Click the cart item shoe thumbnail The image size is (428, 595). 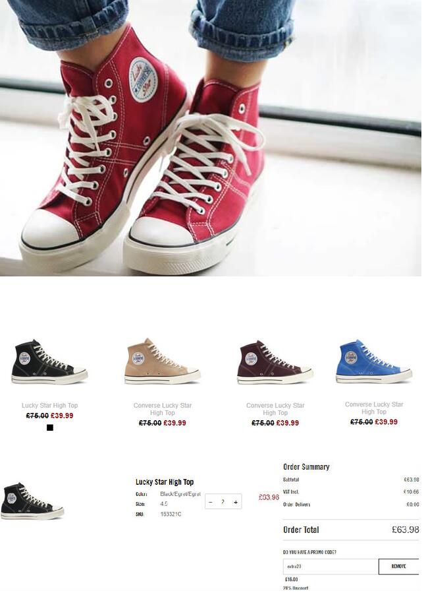click(32, 501)
